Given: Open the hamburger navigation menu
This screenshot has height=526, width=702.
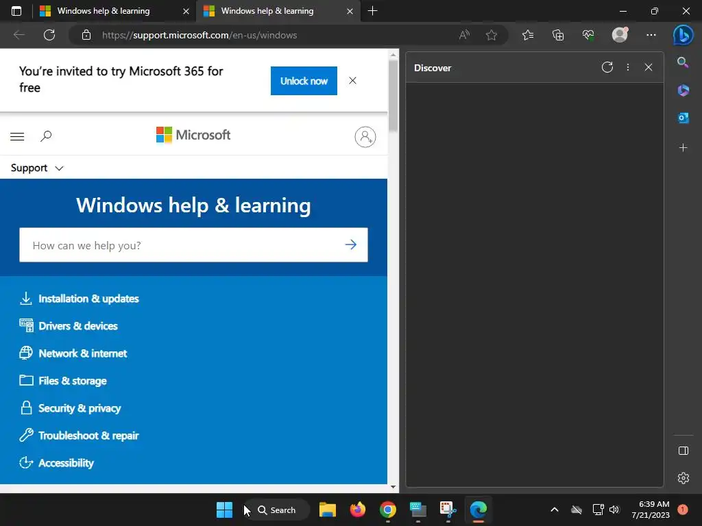Looking at the screenshot, I should pyautogui.click(x=17, y=136).
